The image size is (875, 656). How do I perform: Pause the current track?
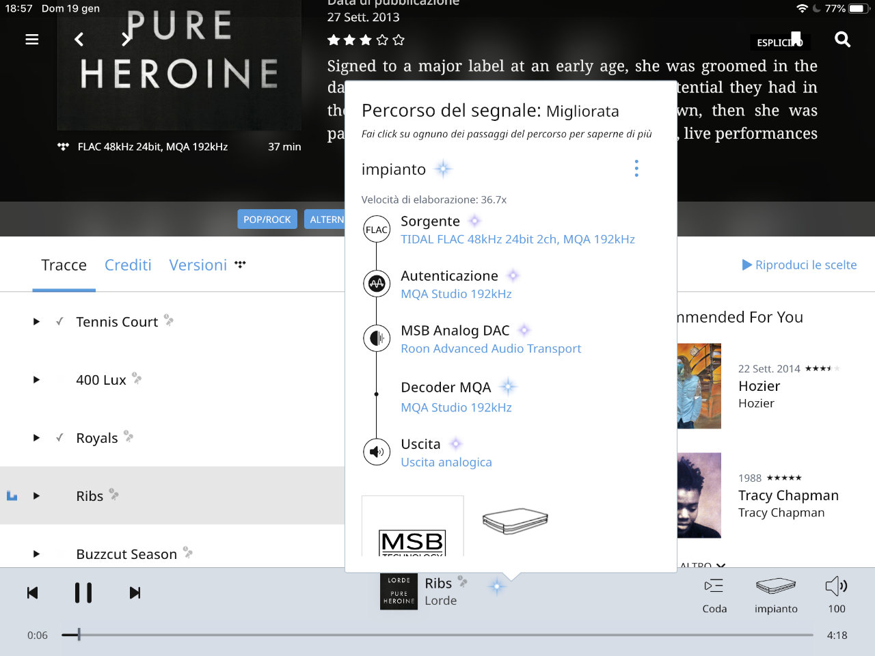click(83, 592)
